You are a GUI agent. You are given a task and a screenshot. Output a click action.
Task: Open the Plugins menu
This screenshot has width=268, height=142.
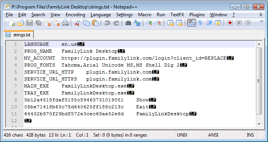pyautogui.click(x=197, y=15)
